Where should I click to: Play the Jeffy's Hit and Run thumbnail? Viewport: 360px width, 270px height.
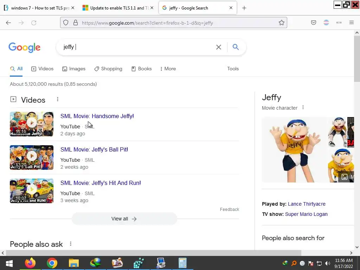(x=32, y=191)
